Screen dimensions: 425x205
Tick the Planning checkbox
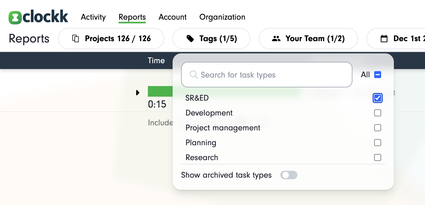tap(377, 143)
